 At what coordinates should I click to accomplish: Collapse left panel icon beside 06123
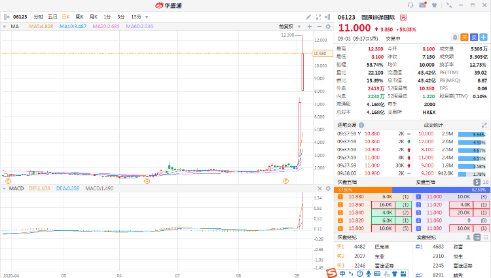(x=7, y=17)
